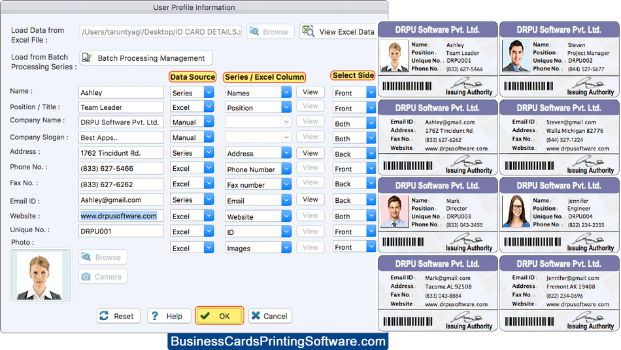Click the View Excel Data spreadsheet icon
621x350 pixels.
pyautogui.click(x=308, y=31)
